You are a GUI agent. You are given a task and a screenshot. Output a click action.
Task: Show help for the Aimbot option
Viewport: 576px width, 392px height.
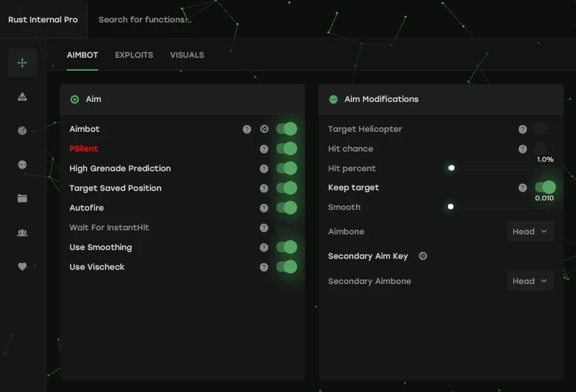tap(247, 129)
